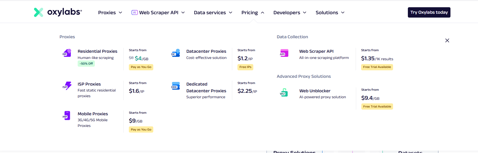Click the $1.2/IP datacenter price

(245, 58)
